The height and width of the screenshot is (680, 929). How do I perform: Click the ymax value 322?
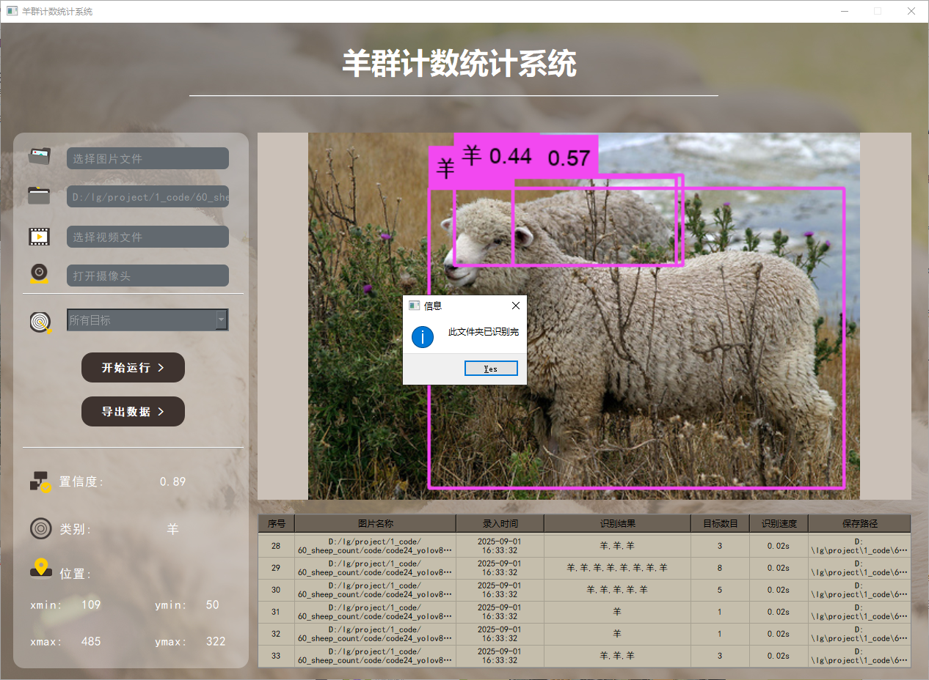click(215, 642)
